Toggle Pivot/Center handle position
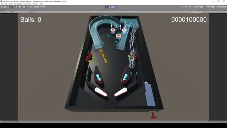The width and height of the screenshot is (227, 128). 34,7
